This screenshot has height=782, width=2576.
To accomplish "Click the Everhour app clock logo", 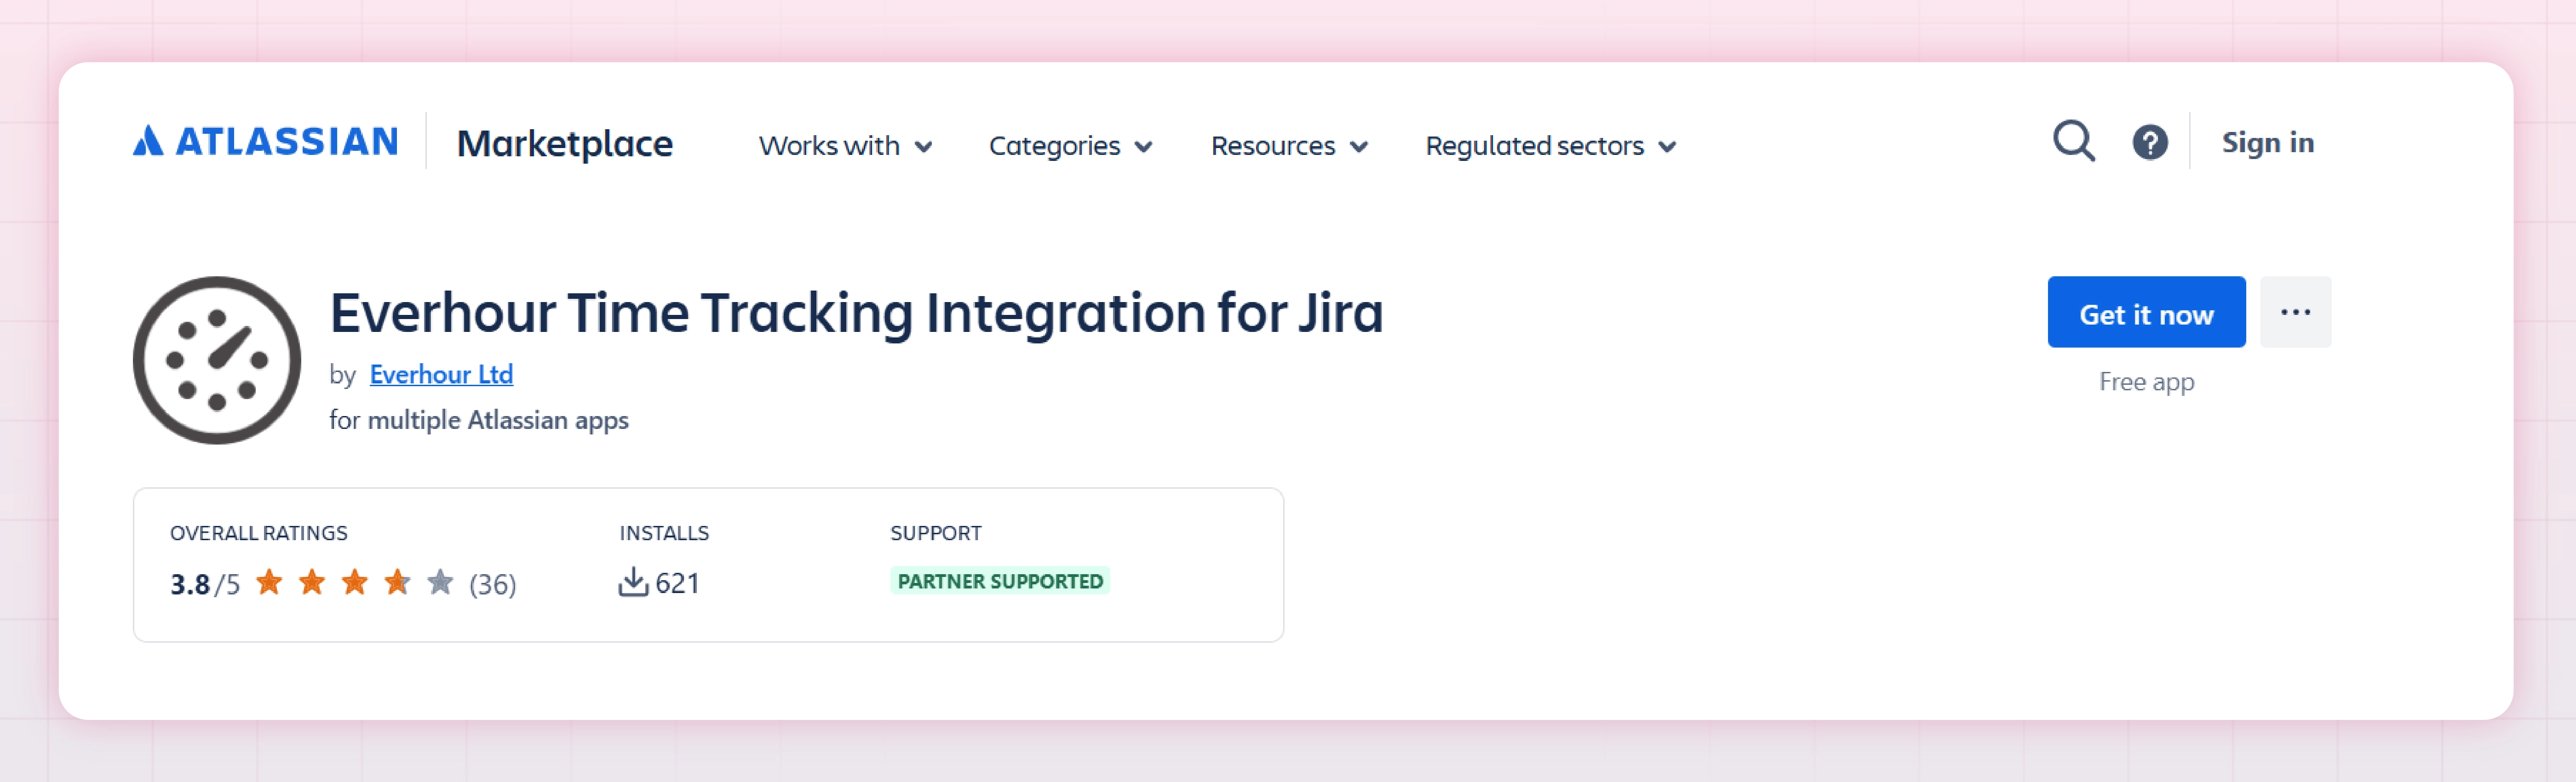I will 217,360.
